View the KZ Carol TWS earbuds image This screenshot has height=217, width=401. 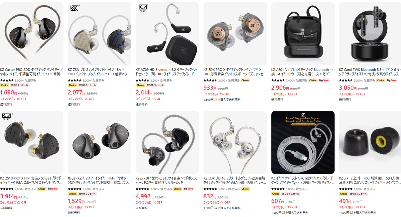[x=370, y=34]
